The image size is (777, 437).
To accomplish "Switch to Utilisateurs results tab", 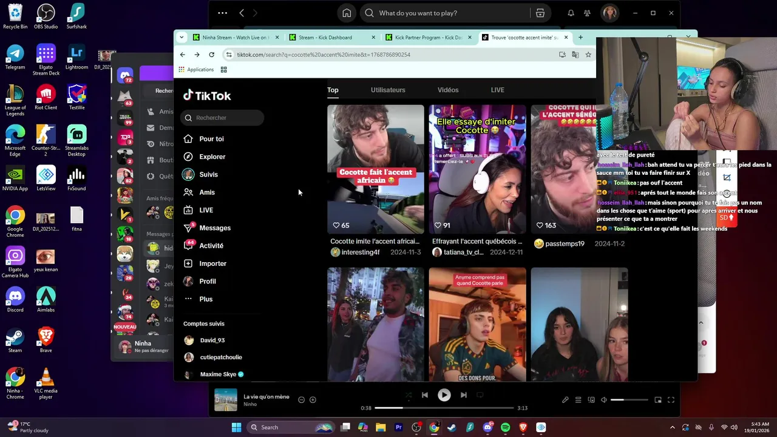I will [x=388, y=90].
